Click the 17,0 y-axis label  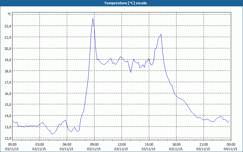pos(8,82)
